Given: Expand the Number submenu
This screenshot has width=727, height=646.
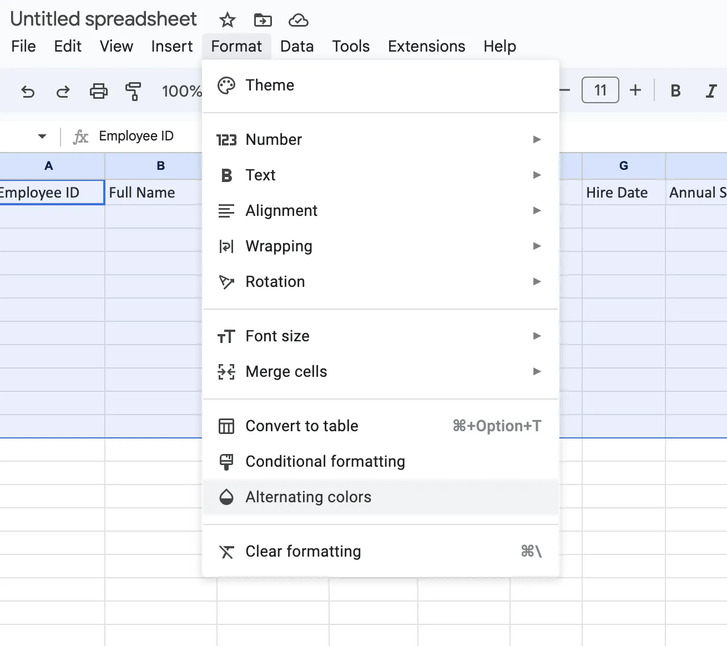Looking at the screenshot, I should (x=381, y=139).
